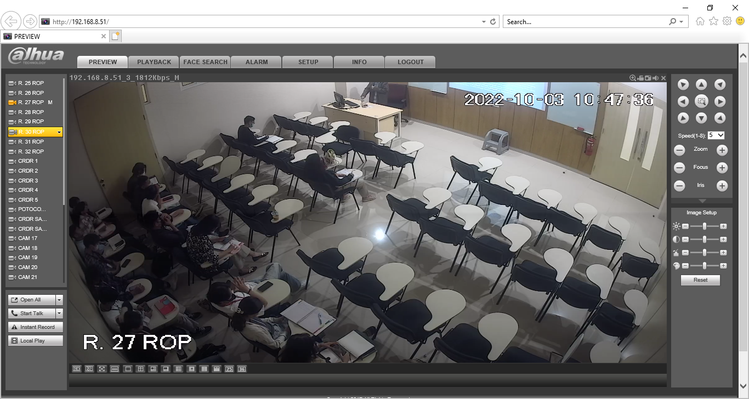This screenshot has height=399, width=749.
Task: Raise brightness in Image Setup
Action: (x=723, y=226)
